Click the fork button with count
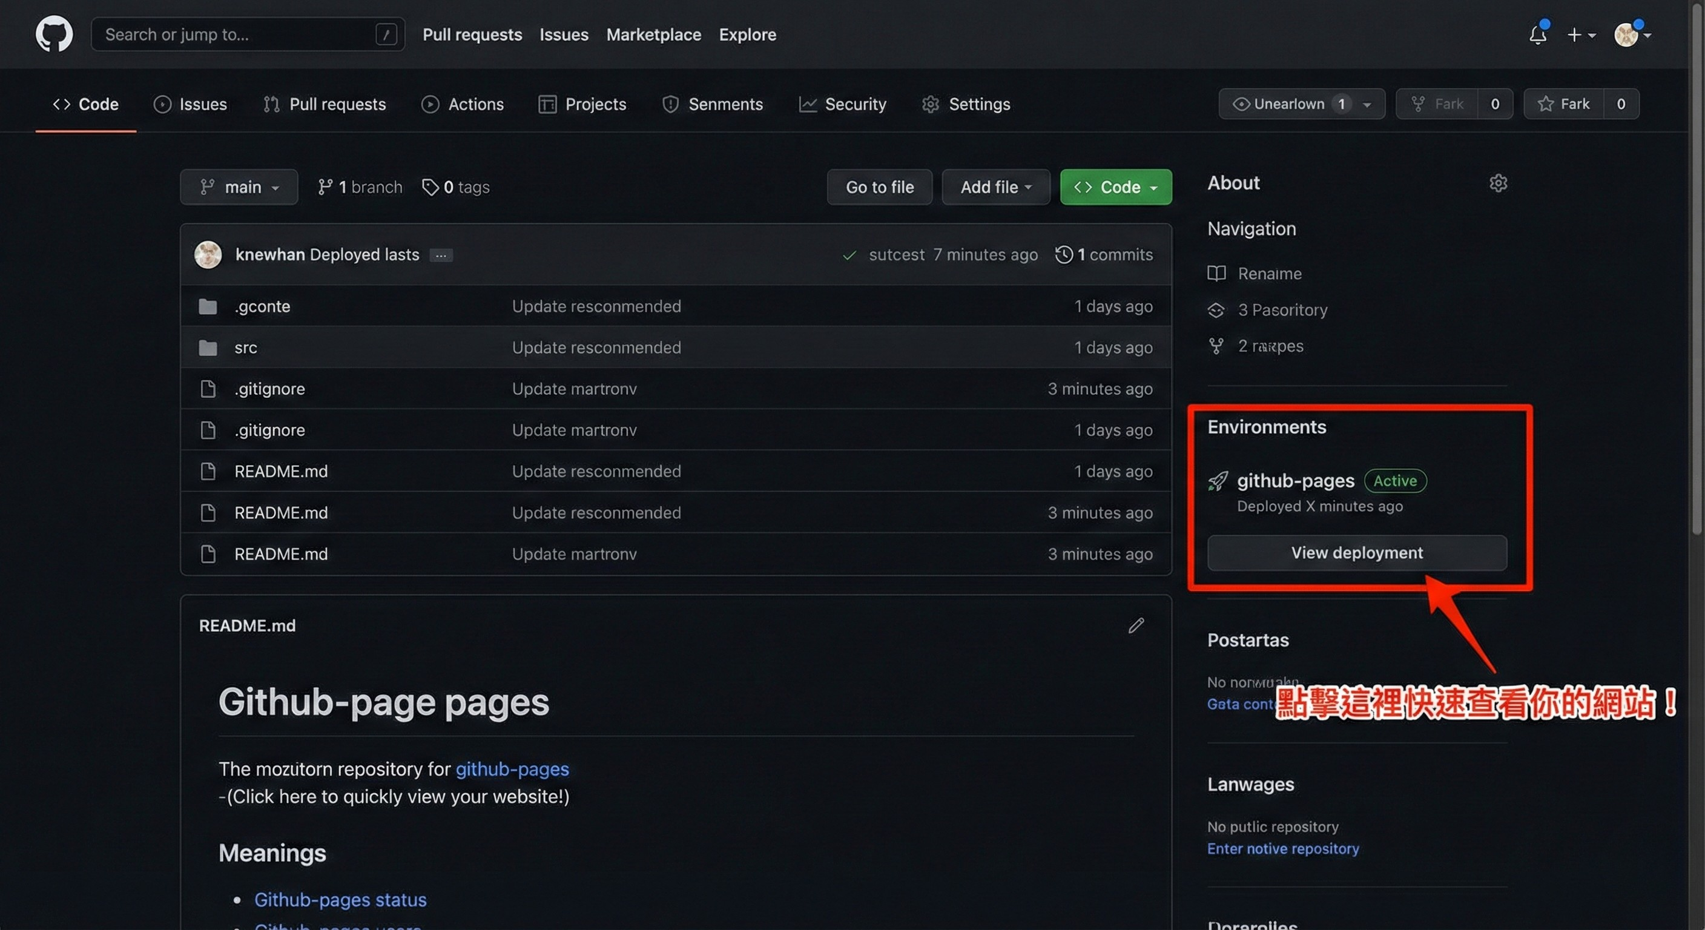This screenshot has height=930, width=1705. pos(1437,104)
